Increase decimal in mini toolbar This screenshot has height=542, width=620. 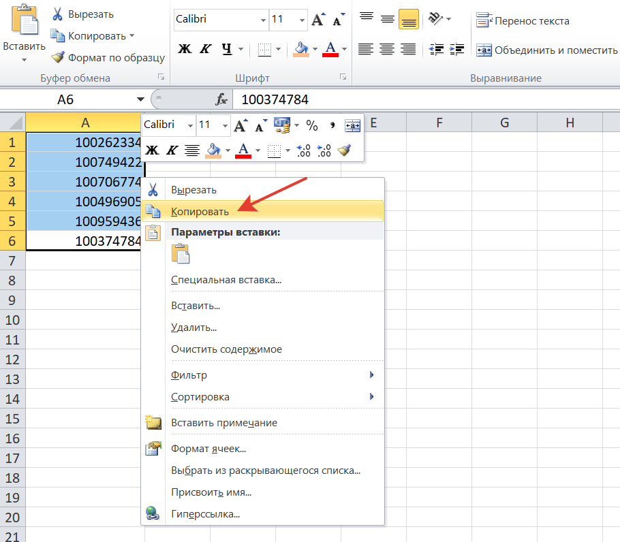pos(303,150)
